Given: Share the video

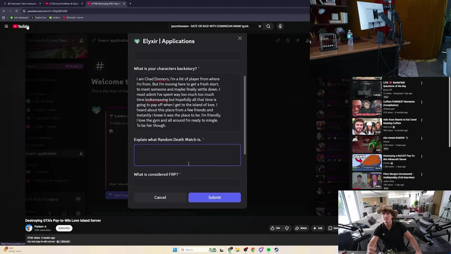Looking at the screenshot, I should (301, 228).
